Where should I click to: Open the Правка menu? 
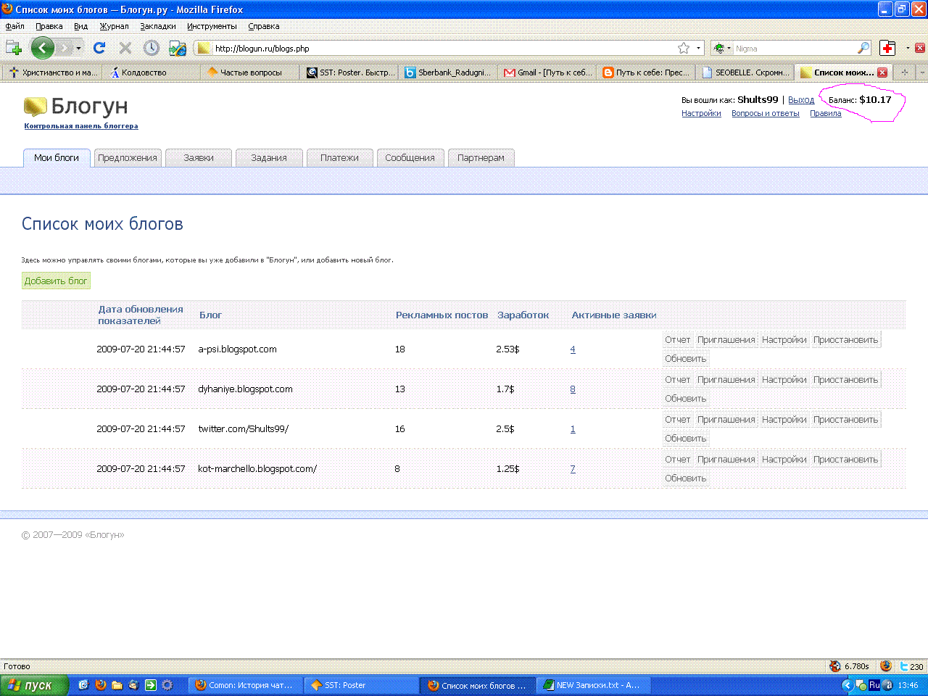(x=49, y=26)
